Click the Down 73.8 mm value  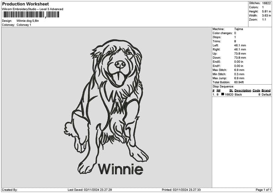[x=240, y=58]
